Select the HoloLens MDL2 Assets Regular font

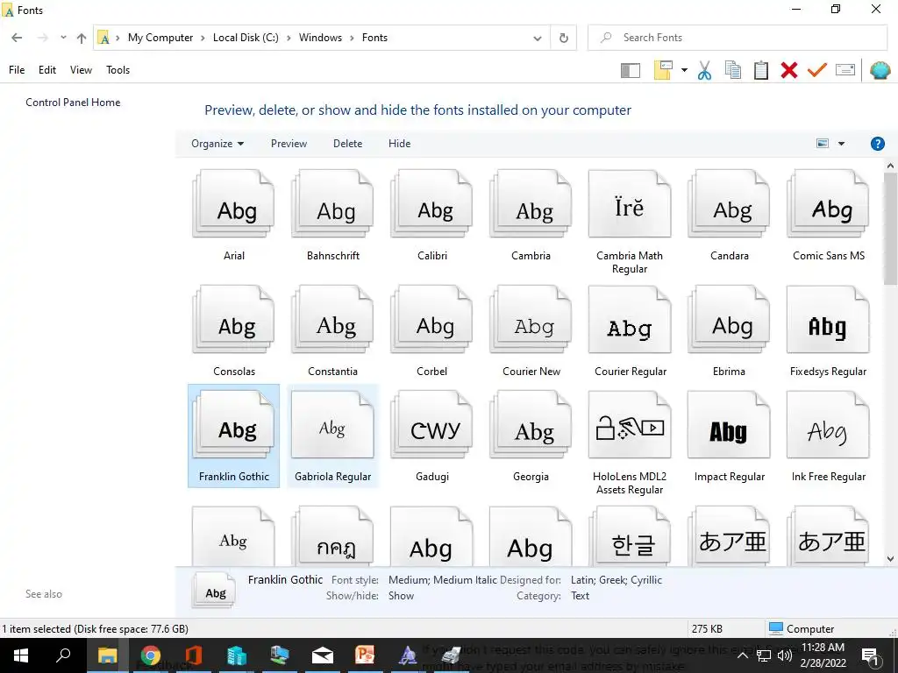point(630,443)
